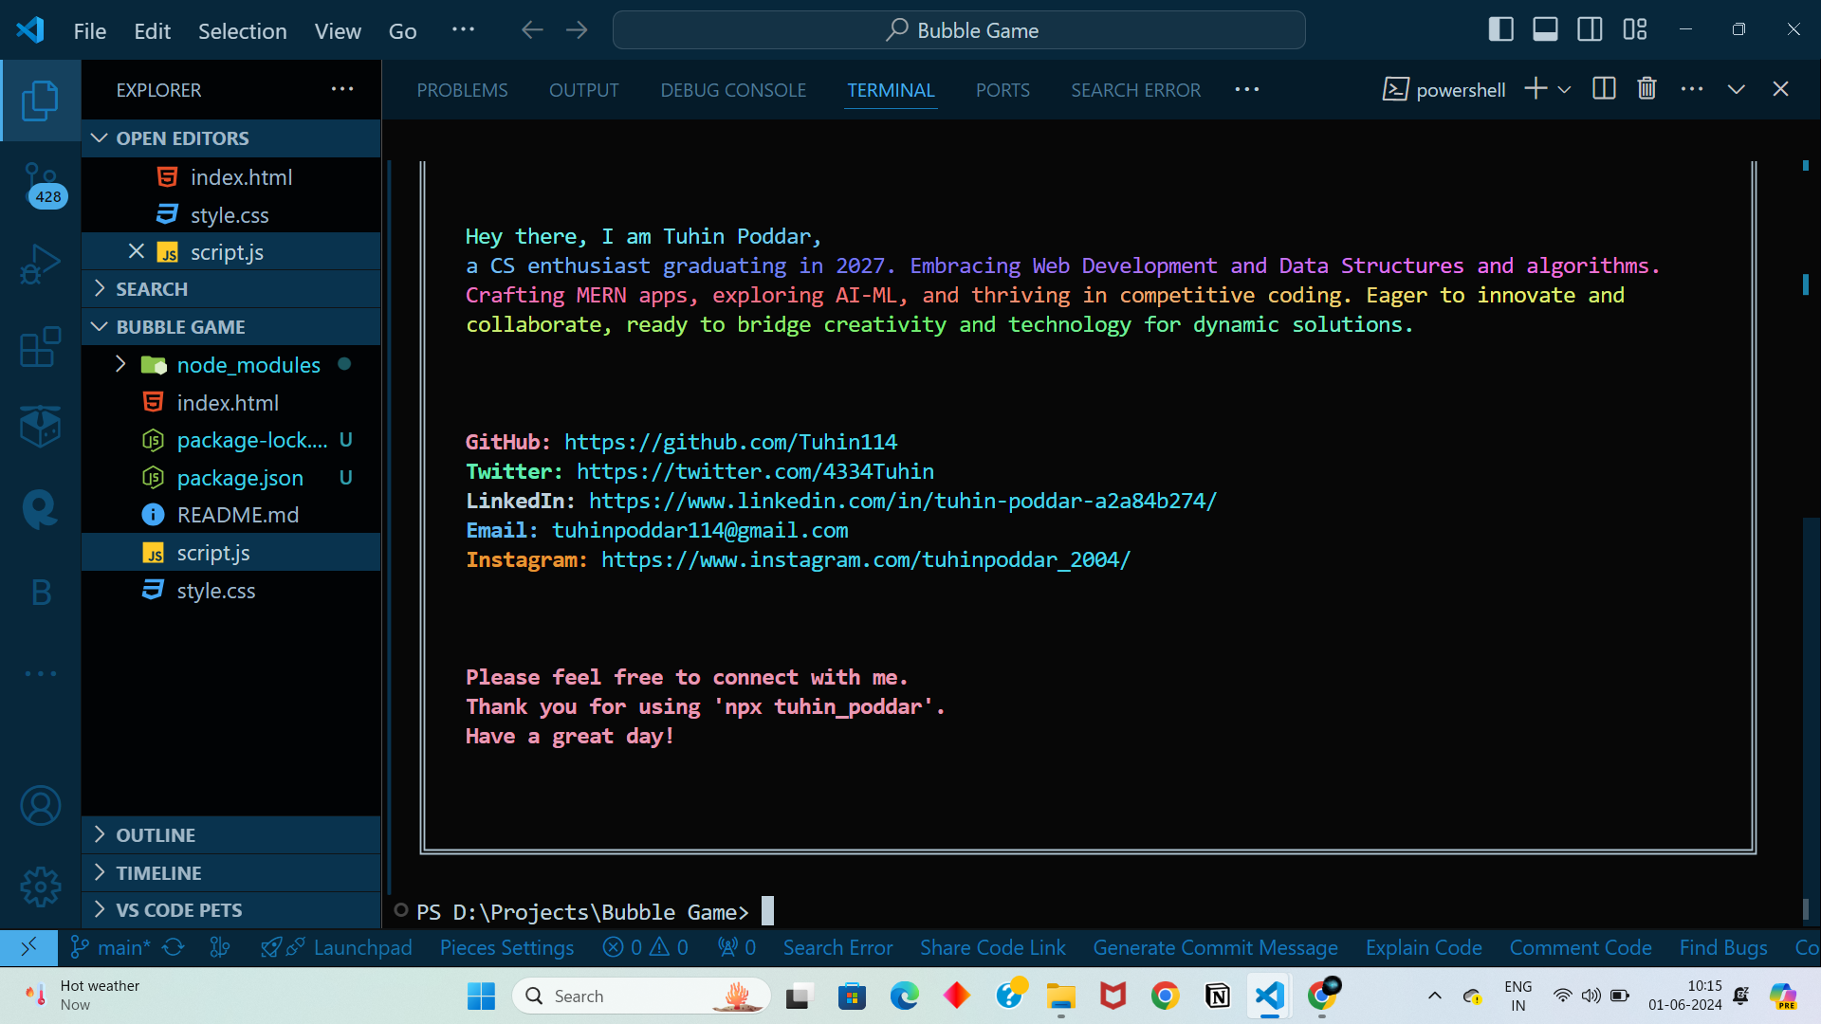Open Explorer more actions ellipsis
Screen dimensions: 1821x1024
coord(342,89)
